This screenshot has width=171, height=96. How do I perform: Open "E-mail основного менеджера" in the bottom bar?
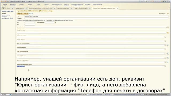pyautogui.click(x=95, y=95)
